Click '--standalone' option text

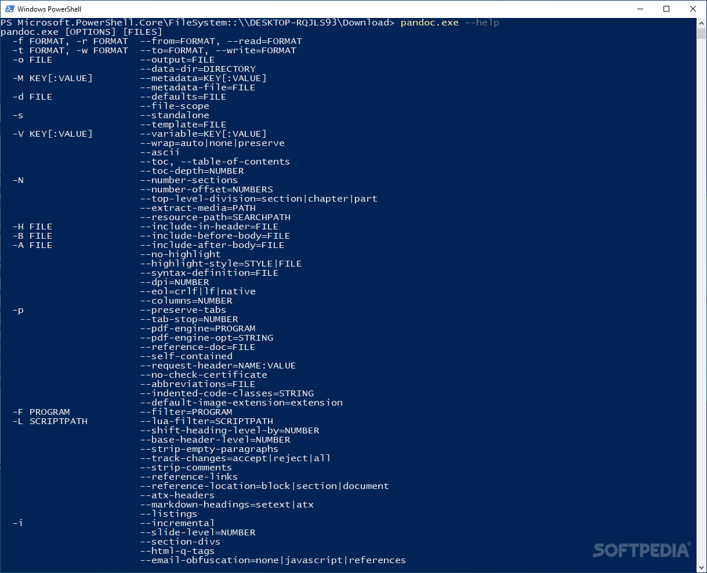[175, 115]
